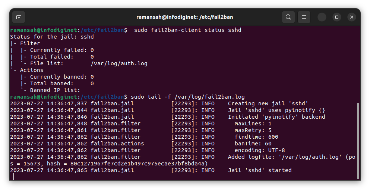The height and width of the screenshot is (191, 370).
Task: Click the window title ramansah@infodiginet
Action: (185, 17)
